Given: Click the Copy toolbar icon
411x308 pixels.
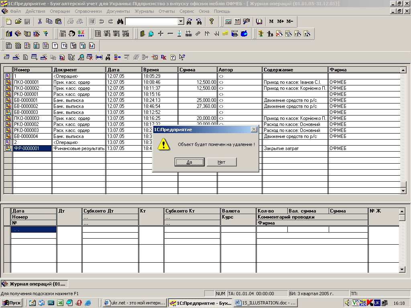Looking at the screenshot, I should [49, 22].
